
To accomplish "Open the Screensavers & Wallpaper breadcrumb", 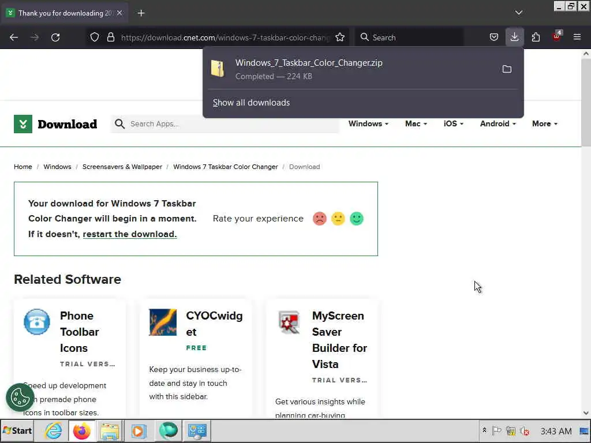I will (x=122, y=167).
